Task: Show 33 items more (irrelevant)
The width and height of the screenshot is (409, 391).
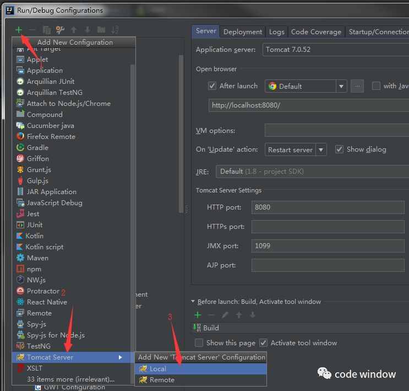Action: (x=70, y=379)
